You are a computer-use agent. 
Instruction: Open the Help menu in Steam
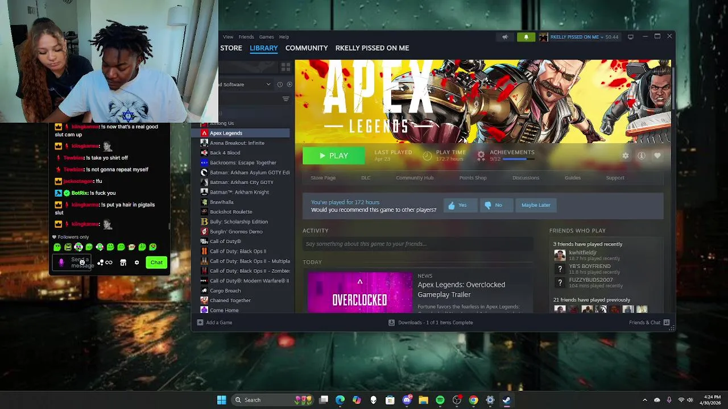[284, 37]
